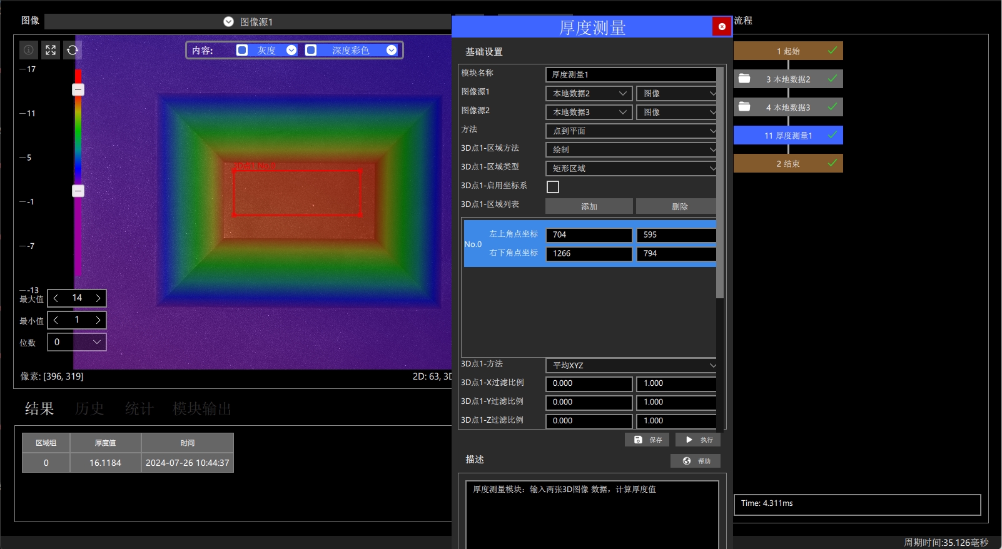Click the 厚度值 16.1184 result cell
1002x549 pixels.
[105, 463]
